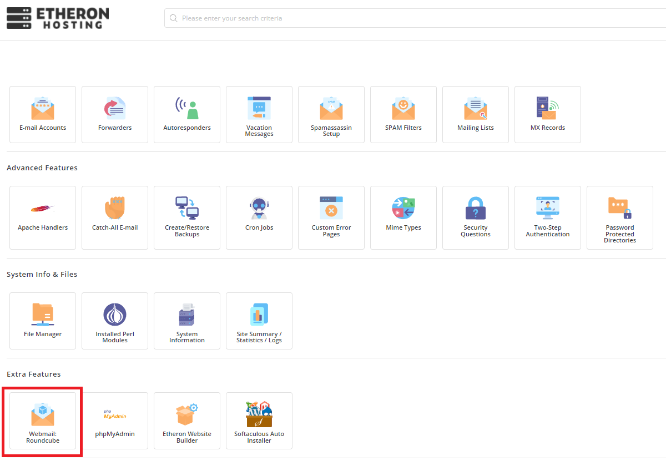The image size is (666, 461).
Task: Open Autoresponders settings
Action: pyautogui.click(x=187, y=114)
